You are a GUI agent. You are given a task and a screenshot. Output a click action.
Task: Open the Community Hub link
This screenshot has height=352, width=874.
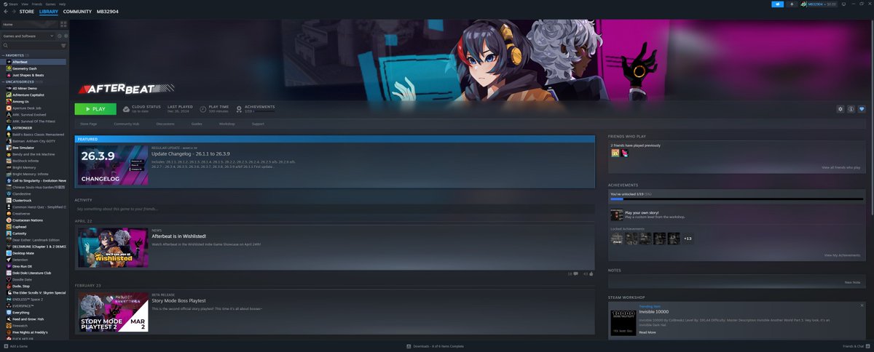pos(126,124)
